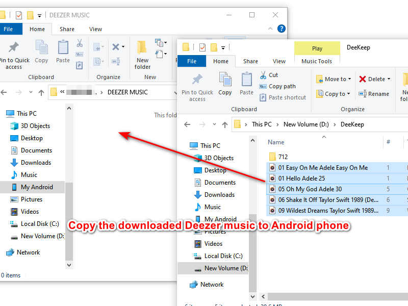Image resolution: width=408 pixels, height=306 pixels.
Task: Click Pin to Quick access in DEEZER MUSIC window
Action: [14, 55]
